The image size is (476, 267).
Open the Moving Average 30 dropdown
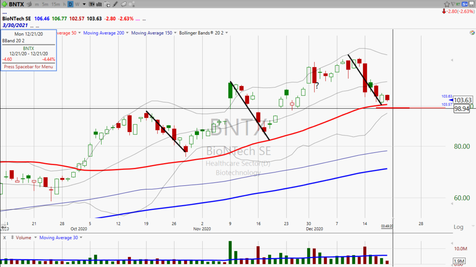click(x=81, y=238)
